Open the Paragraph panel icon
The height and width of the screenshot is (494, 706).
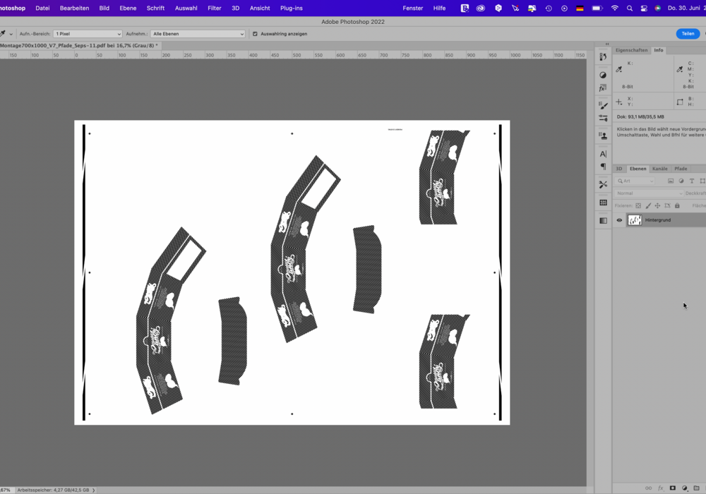coord(603,167)
